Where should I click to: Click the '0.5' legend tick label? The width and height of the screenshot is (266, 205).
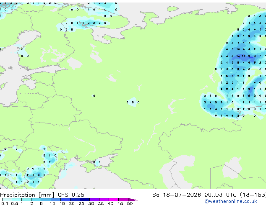(15, 203)
